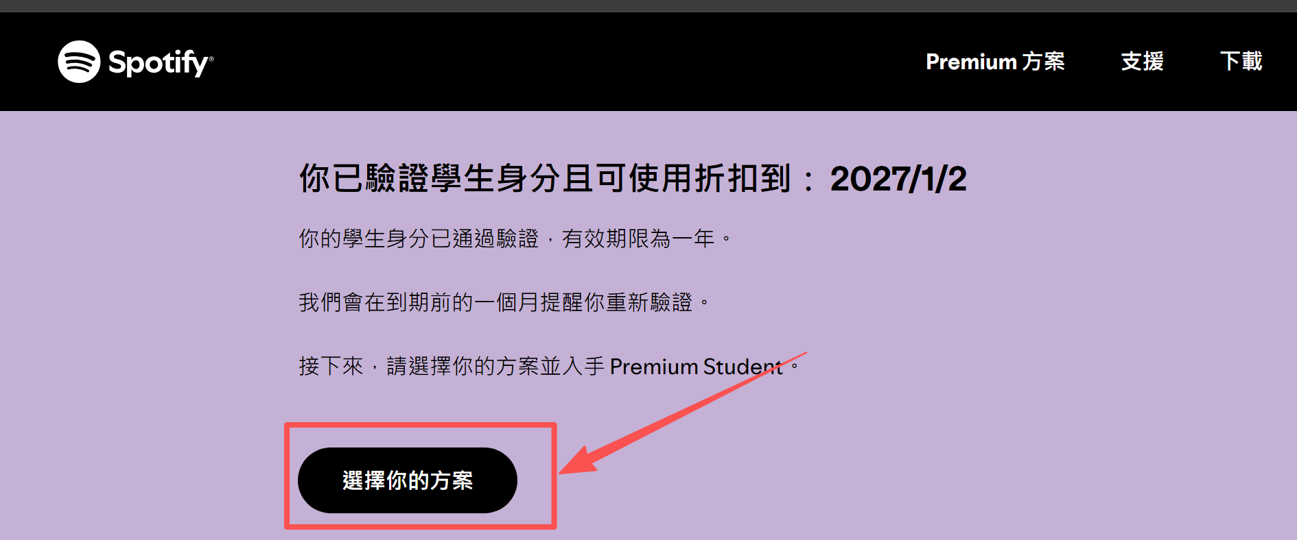Viewport: 1297px width, 540px height.
Task: Click the Spotify circular logo icon
Action: click(79, 62)
